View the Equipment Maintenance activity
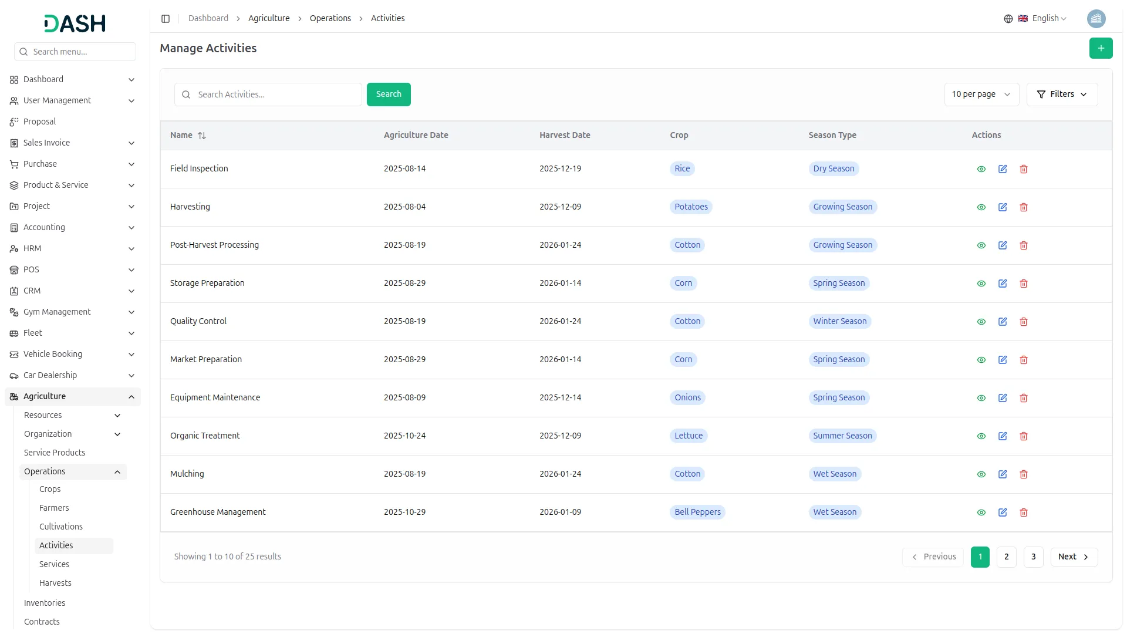1127x634 pixels. tap(981, 398)
